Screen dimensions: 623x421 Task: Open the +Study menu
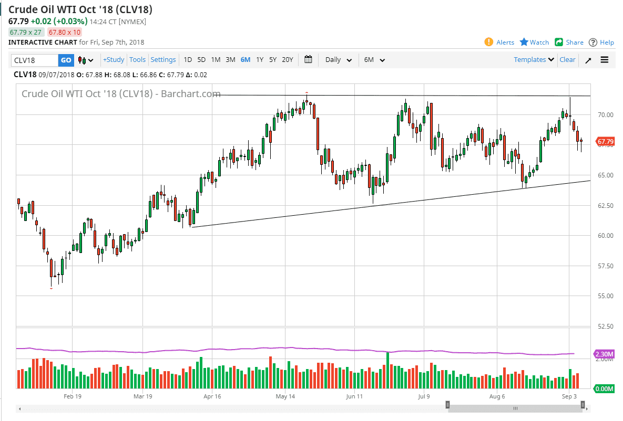coord(114,59)
